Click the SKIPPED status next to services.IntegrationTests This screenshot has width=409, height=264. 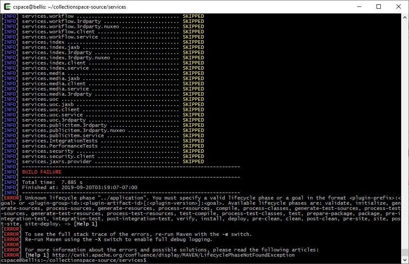193,141
